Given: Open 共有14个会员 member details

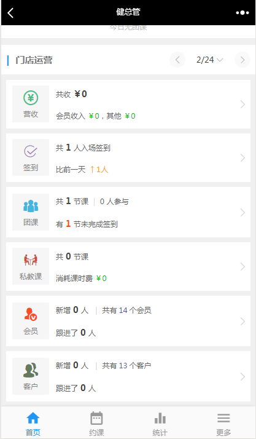Looking at the screenshot, I should point(126,310).
